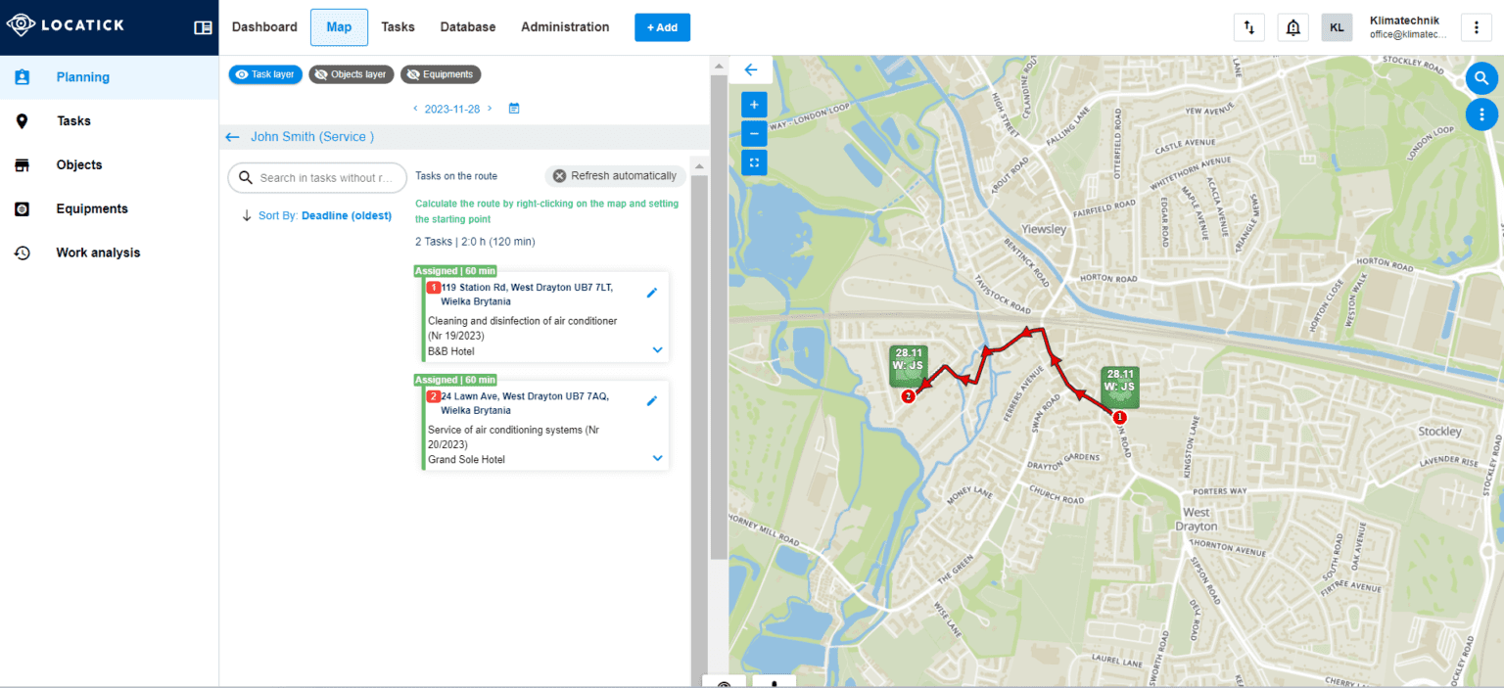The height and width of the screenshot is (688, 1504).
Task: Open Equipments from the sidebar
Action: click(x=92, y=208)
